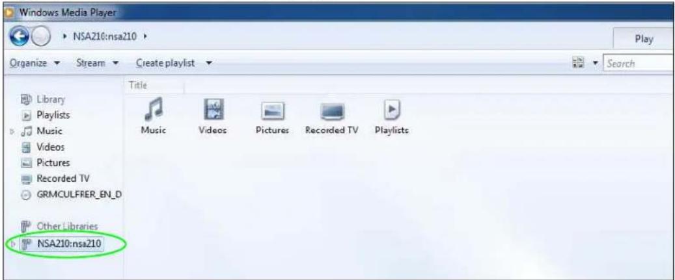Viewport: 675px width, 280px height.
Task: Click the grayed forward navigation button
Action: (40, 36)
